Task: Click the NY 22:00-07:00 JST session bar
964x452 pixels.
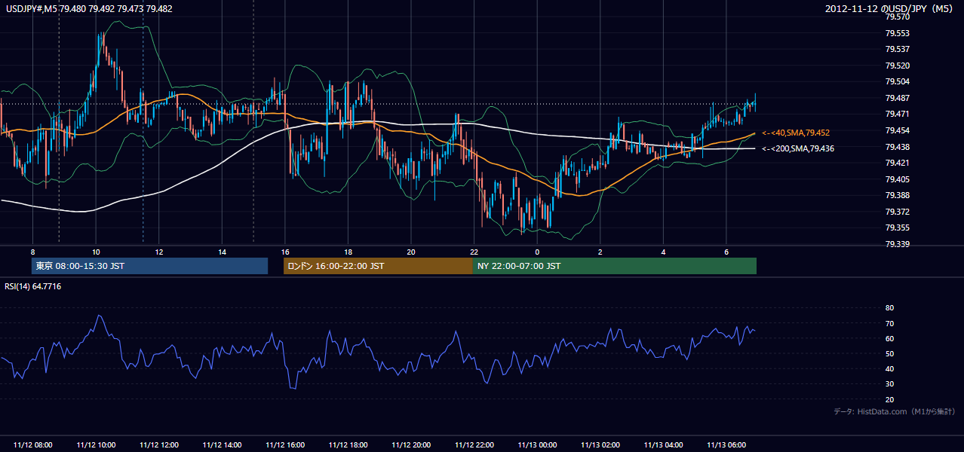Action: coord(614,266)
